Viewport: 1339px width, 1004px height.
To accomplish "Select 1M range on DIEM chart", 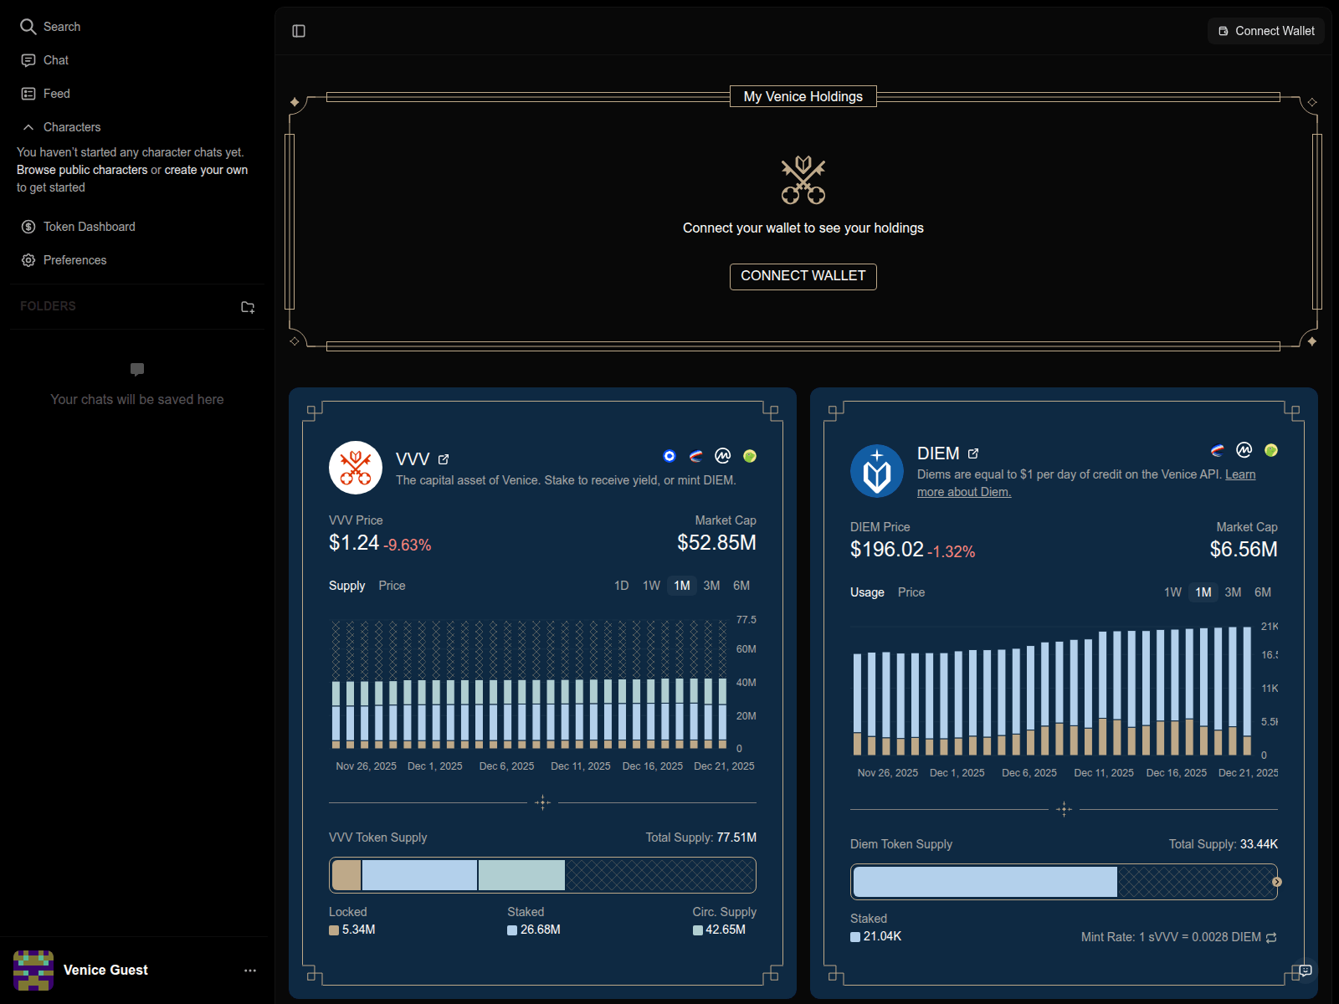I will tap(1203, 592).
